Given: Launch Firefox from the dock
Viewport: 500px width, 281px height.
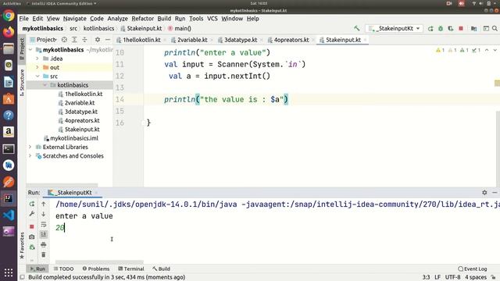Looking at the screenshot, I should [9, 32].
